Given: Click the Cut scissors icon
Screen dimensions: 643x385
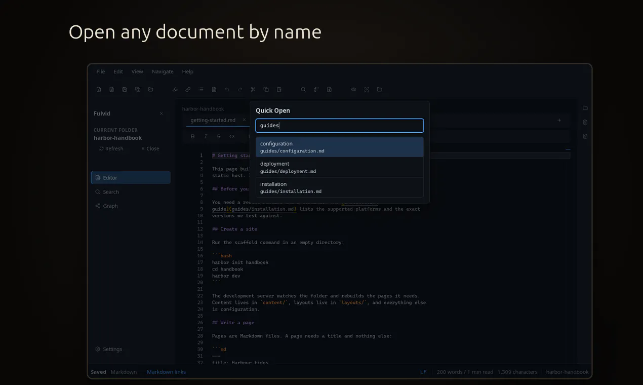Looking at the screenshot, I should 253,90.
